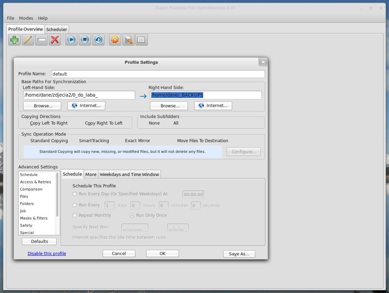Click Browse for the Left-Hand Side

pyautogui.click(x=42, y=106)
